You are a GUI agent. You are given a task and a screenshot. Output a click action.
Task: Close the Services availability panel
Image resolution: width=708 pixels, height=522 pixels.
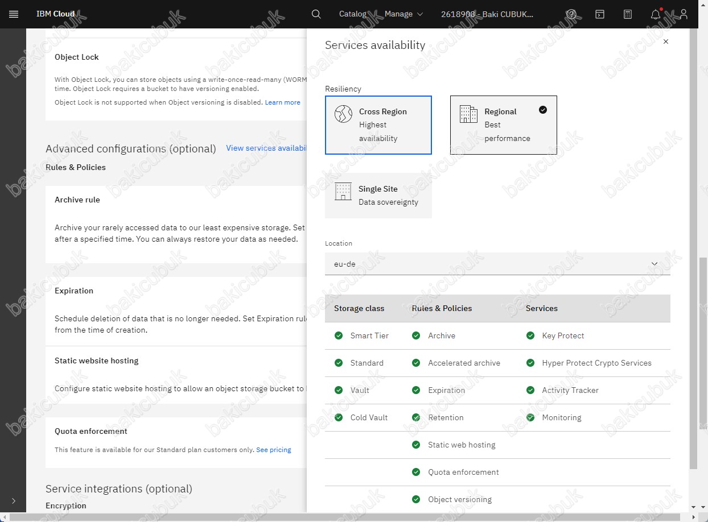coord(666,42)
